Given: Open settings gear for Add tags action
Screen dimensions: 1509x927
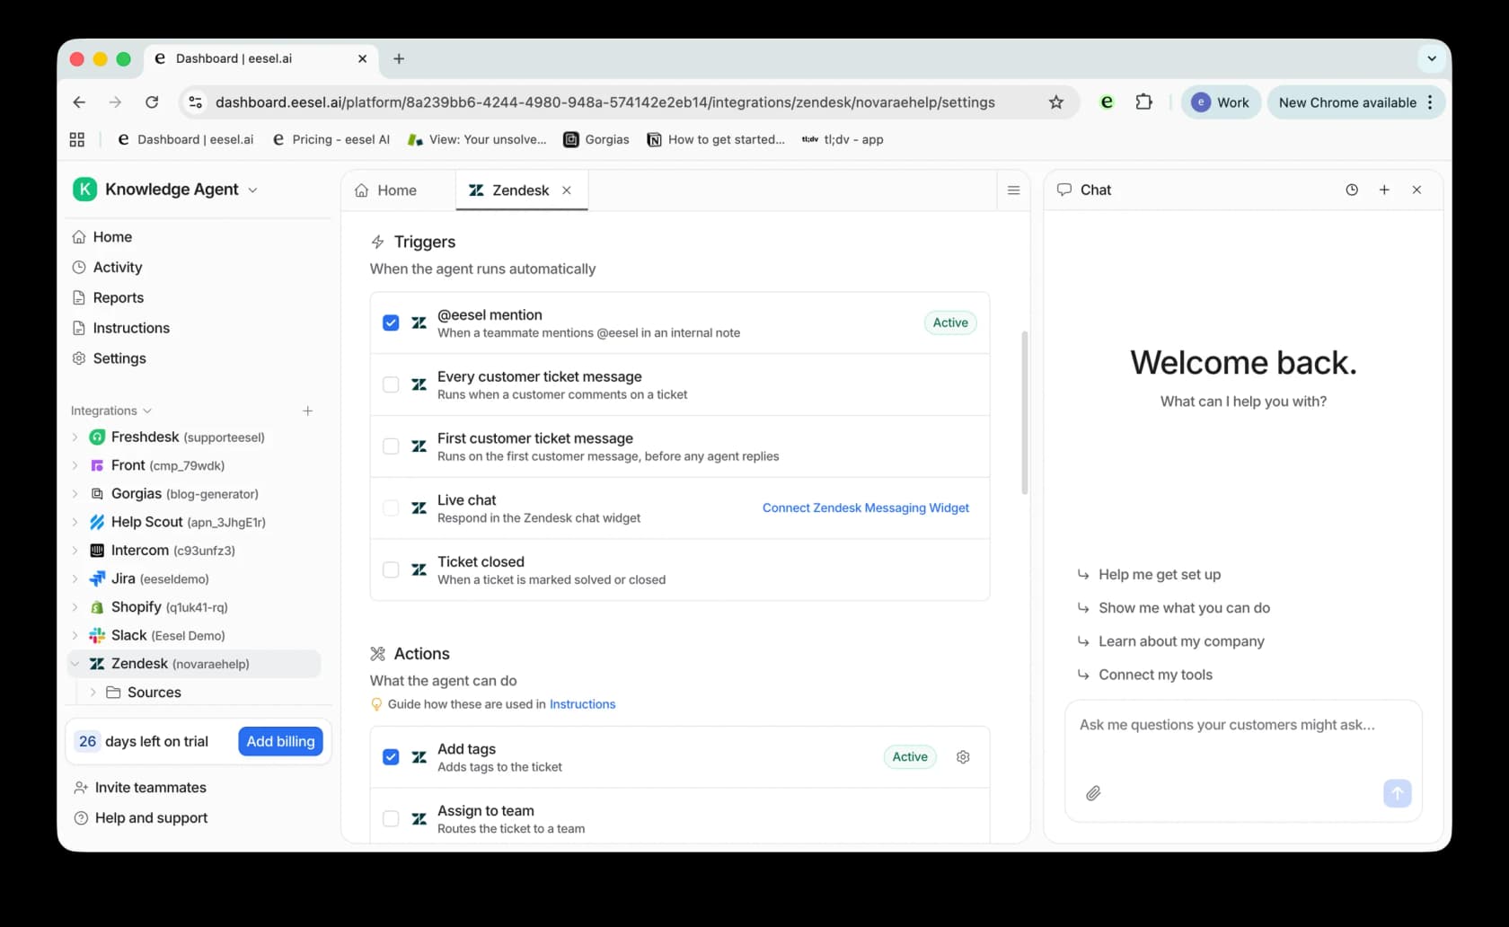Looking at the screenshot, I should click(963, 757).
